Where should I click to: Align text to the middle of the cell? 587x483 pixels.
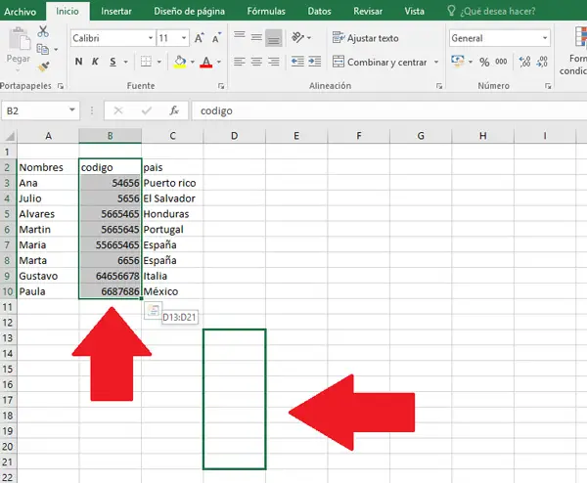coord(256,37)
